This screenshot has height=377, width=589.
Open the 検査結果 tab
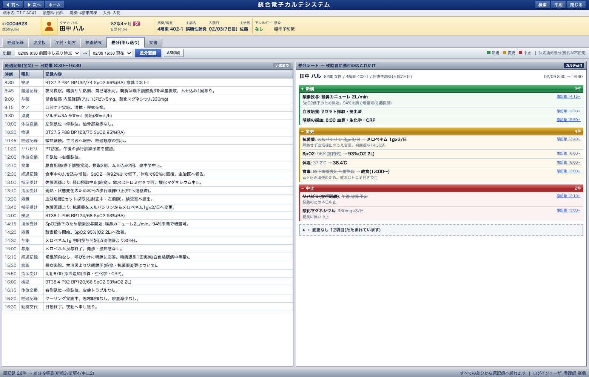pos(94,43)
